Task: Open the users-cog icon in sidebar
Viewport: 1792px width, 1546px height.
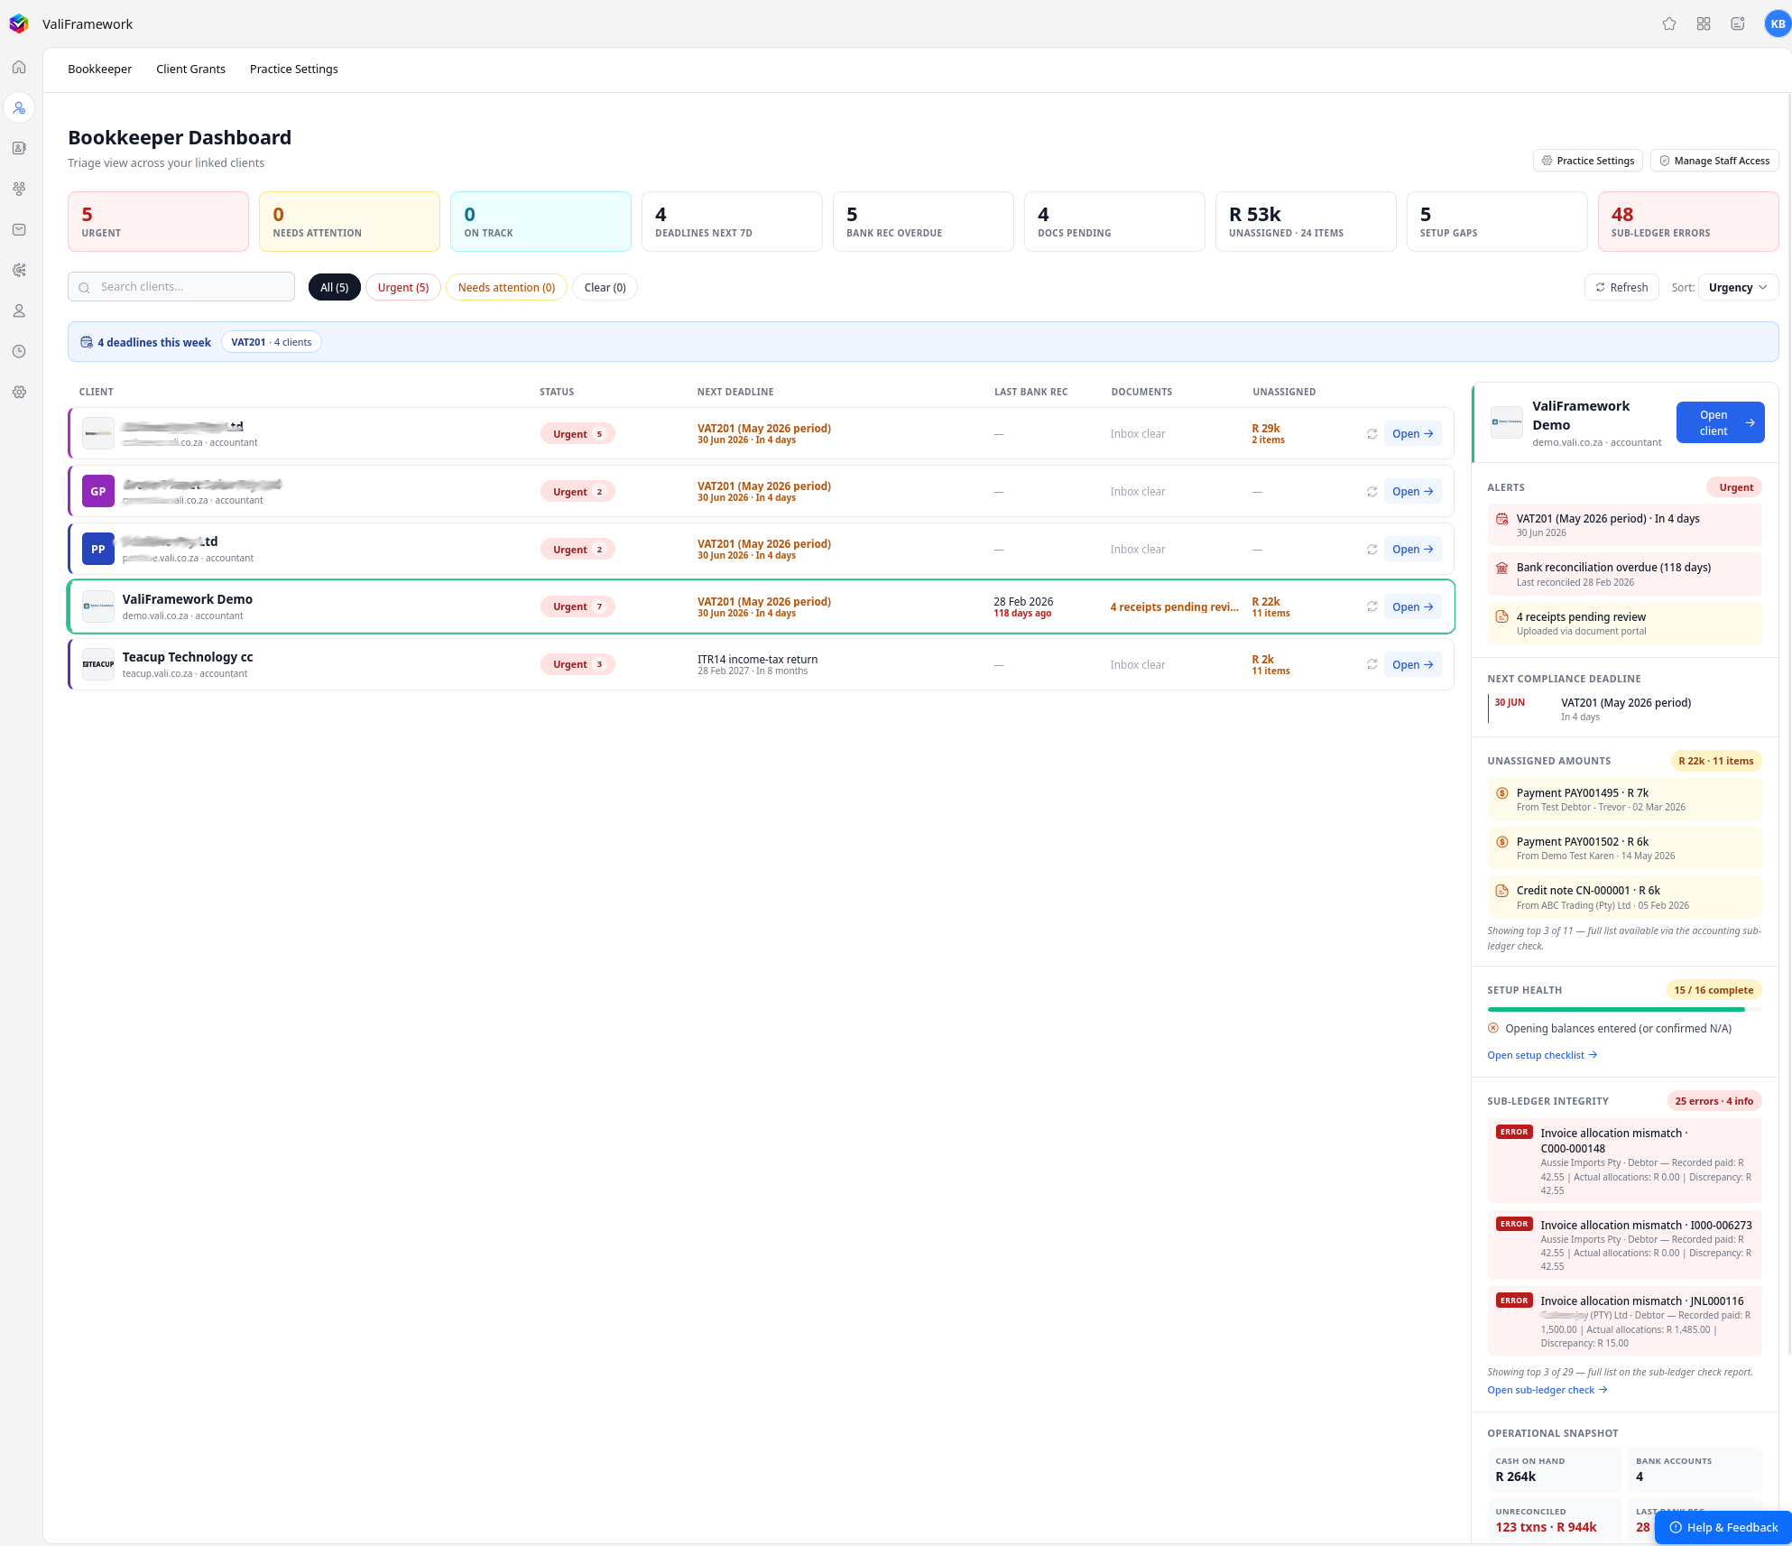Action: coord(19,270)
